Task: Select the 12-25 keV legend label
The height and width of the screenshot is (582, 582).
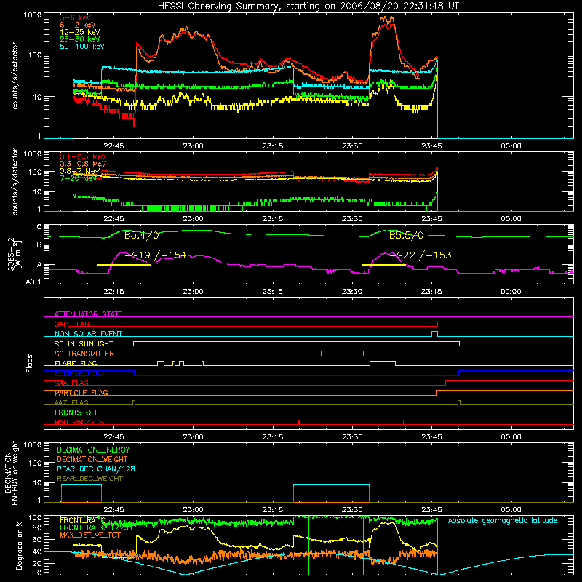Action: [80, 32]
